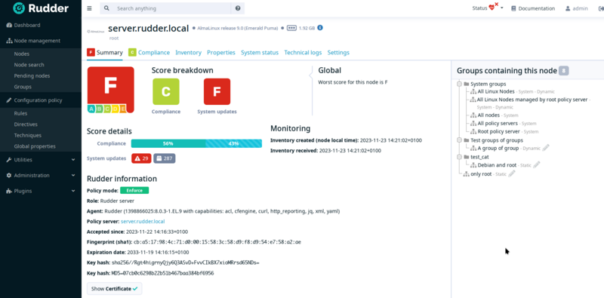Screen dimensions: 604x298
Task: Click the search magnifier icon
Action: click(106, 8)
